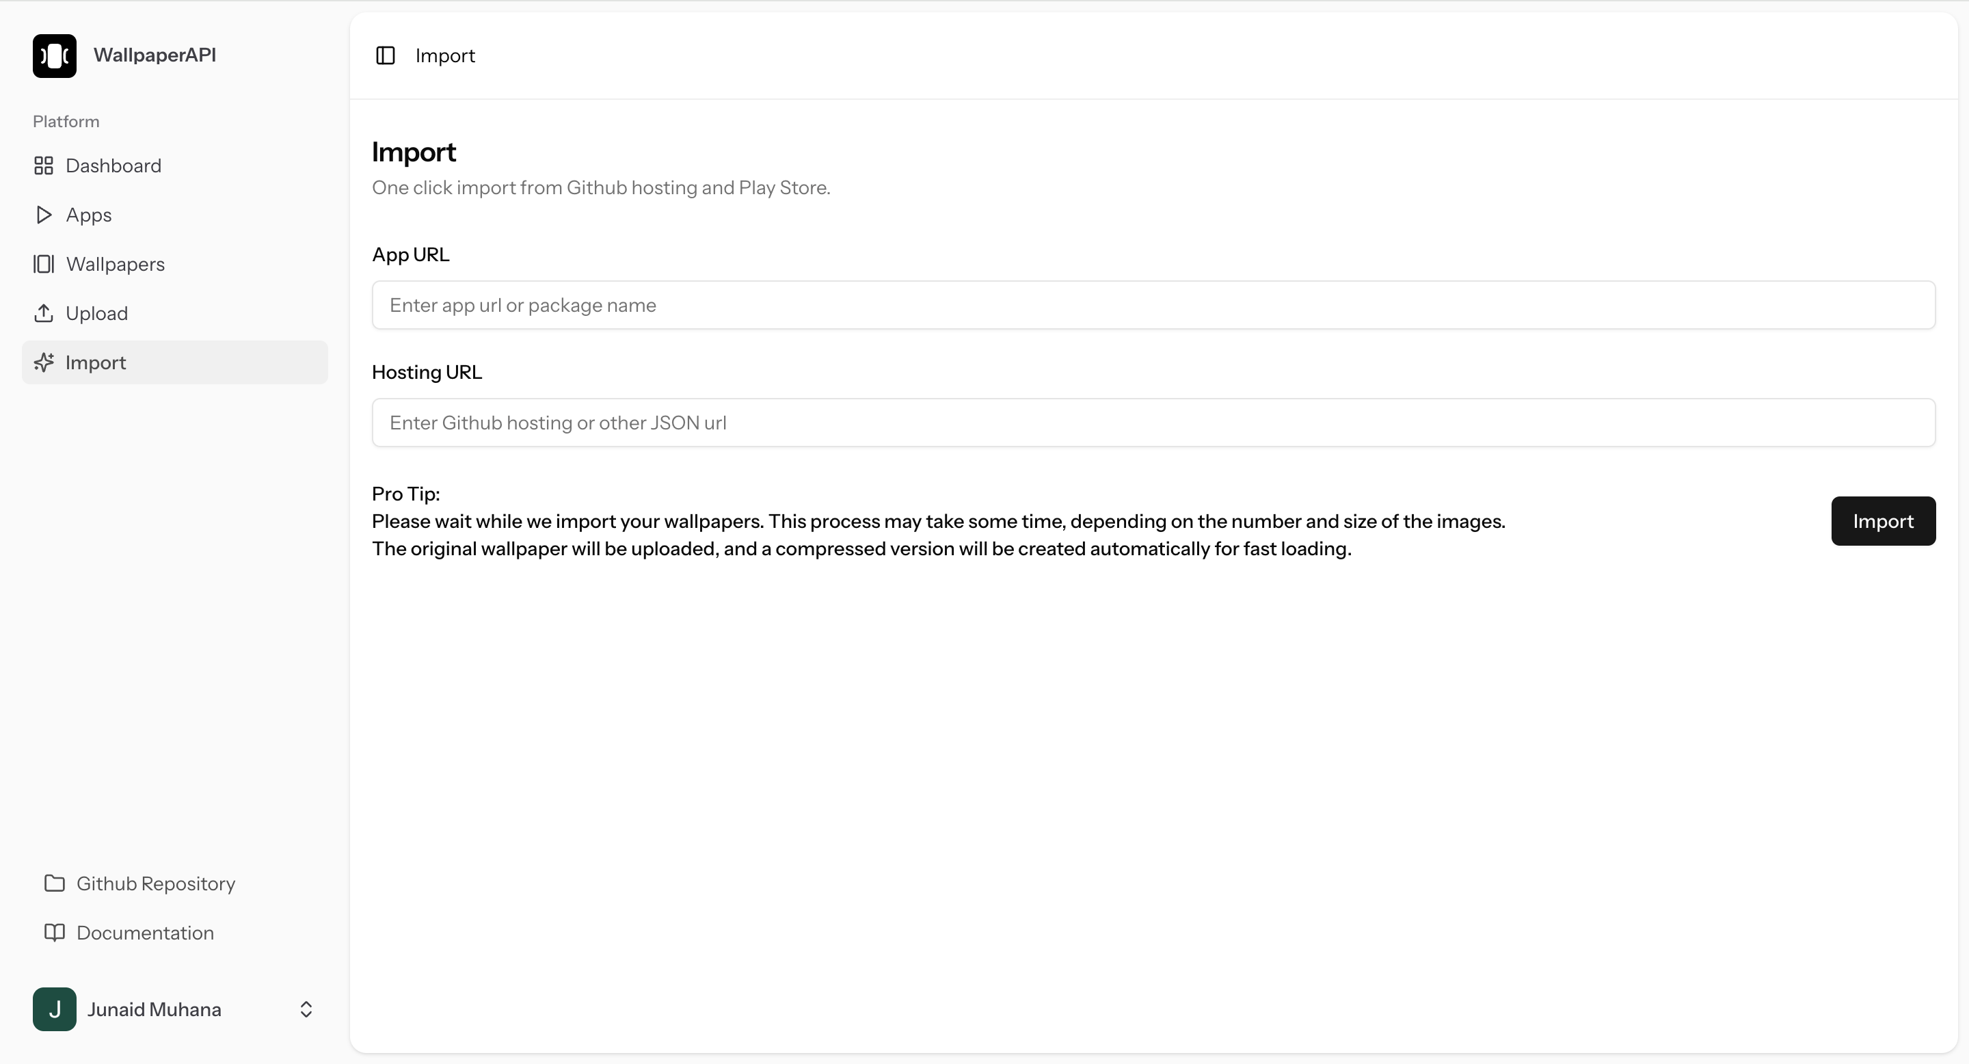The width and height of the screenshot is (1969, 1064).
Task: Visit the Github Repository link
Action: point(156,883)
